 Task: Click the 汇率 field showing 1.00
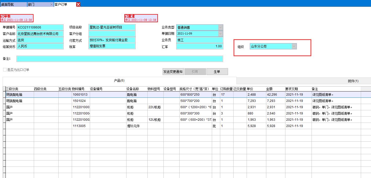200,46
